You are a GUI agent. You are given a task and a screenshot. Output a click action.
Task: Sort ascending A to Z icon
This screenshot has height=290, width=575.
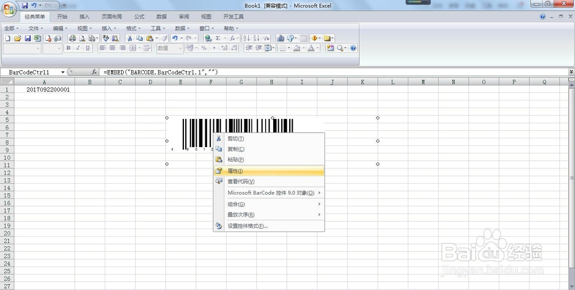pos(247,38)
